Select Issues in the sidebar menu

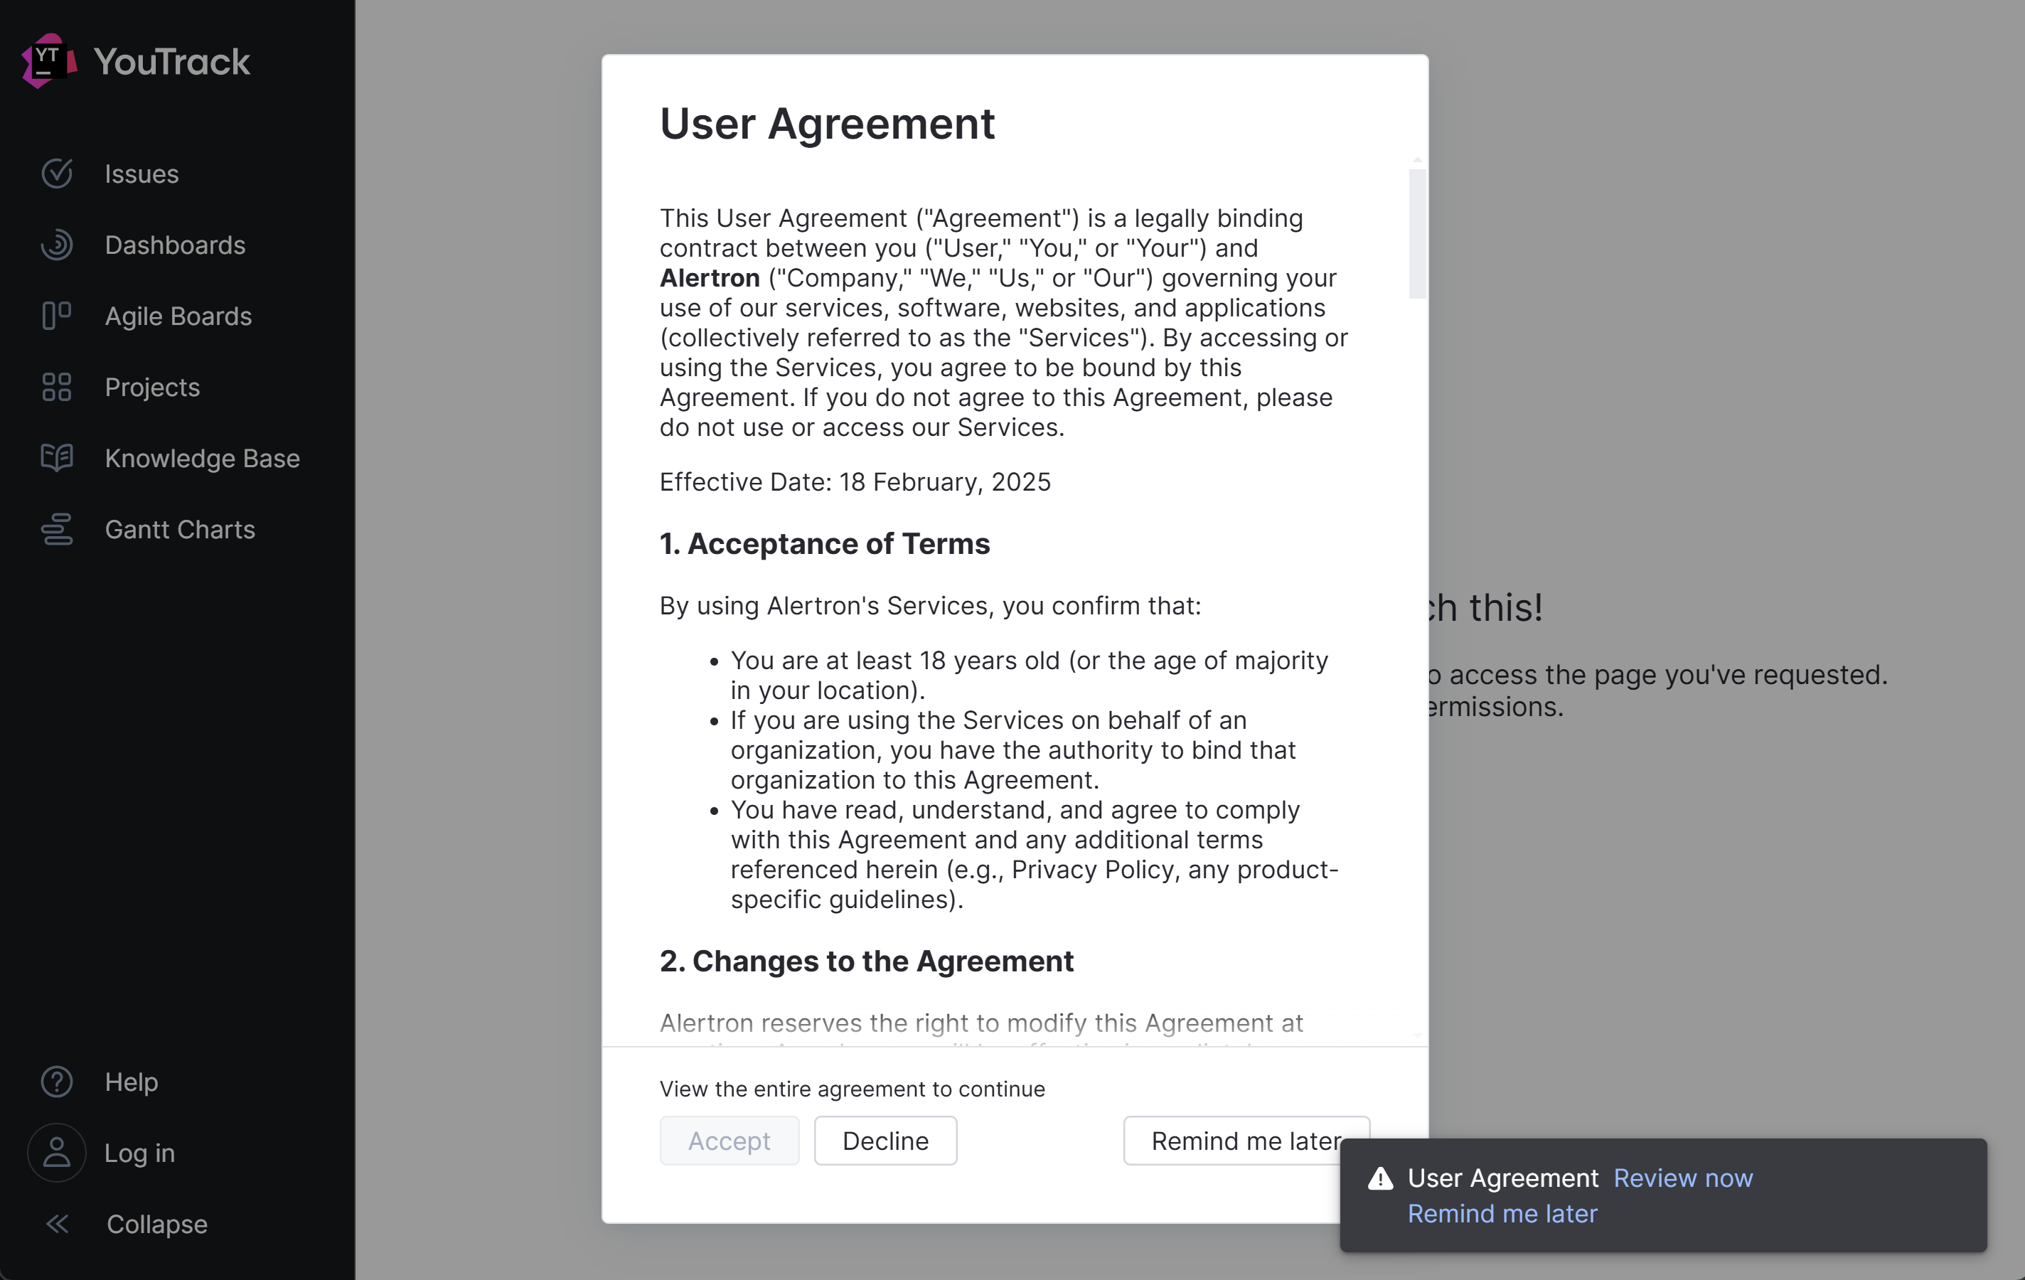coord(141,174)
